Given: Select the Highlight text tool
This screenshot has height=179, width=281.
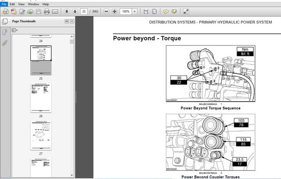Looking at the screenshot, I should 174,12.
